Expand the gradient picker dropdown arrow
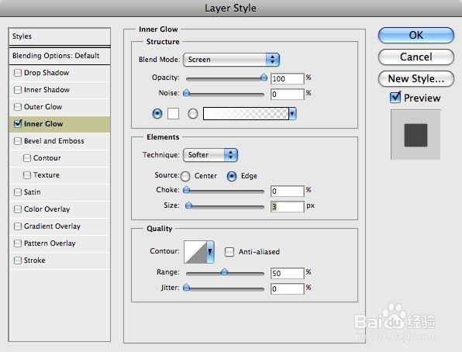This screenshot has width=462, height=352. [292, 113]
